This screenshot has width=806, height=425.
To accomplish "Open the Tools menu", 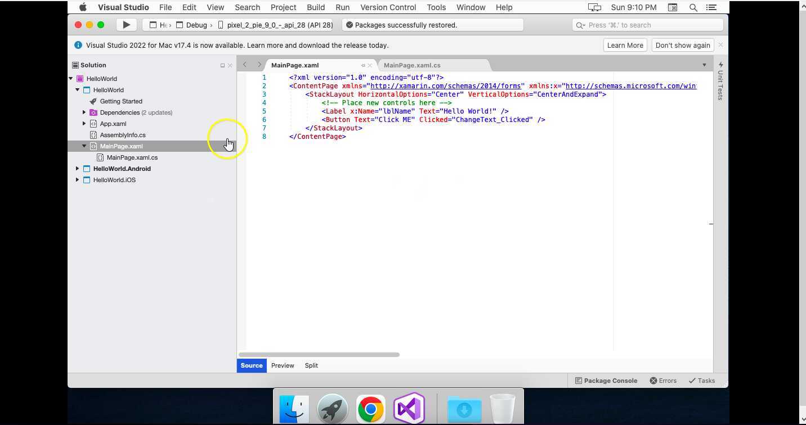I will point(436,7).
